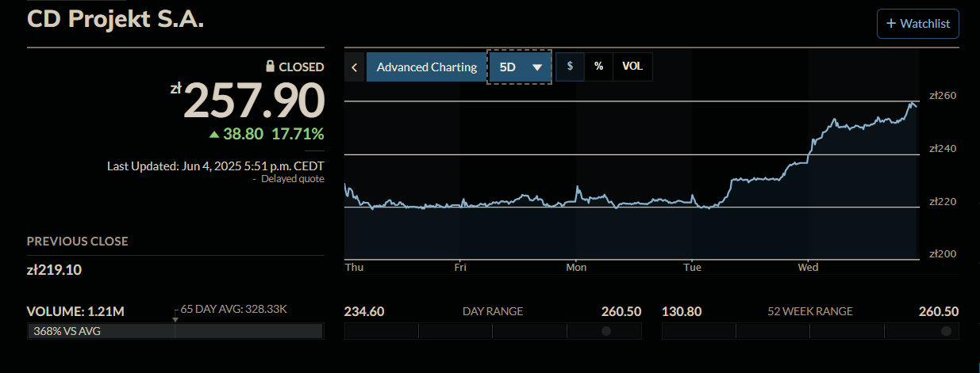The image size is (980, 373).
Task: Click the zł200 axis label
Action: point(943,253)
